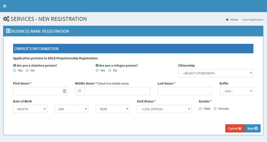This screenshot has width=267, height=142.
Task: Open the Civil Status dropdown
Action: point(164,109)
